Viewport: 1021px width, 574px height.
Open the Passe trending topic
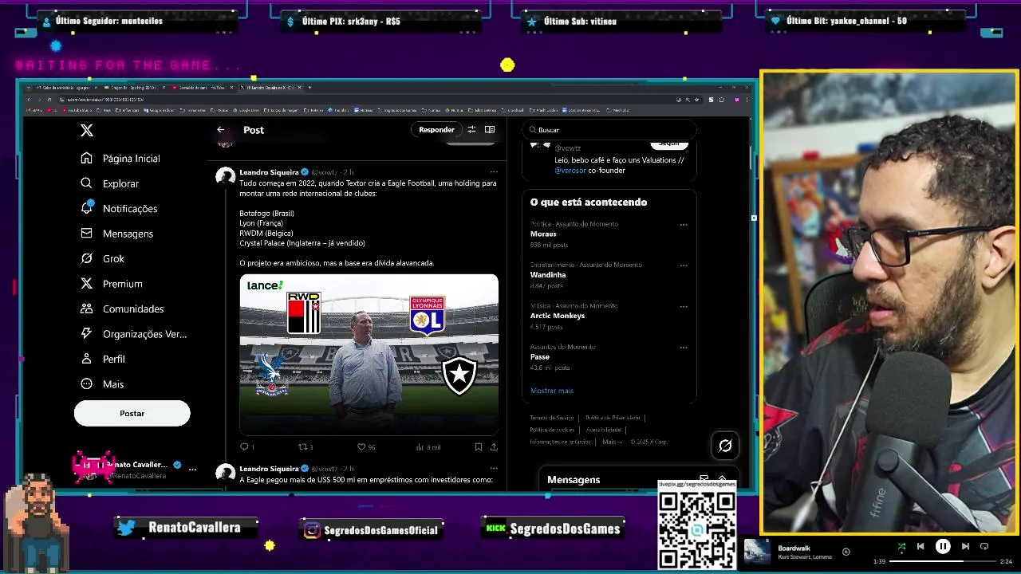(540, 357)
